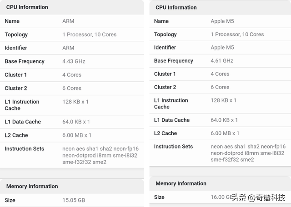Screen dimensions: 291x207
Task: Click L1 Instruction Cache label in Apple M5 table
Action: [171, 103]
